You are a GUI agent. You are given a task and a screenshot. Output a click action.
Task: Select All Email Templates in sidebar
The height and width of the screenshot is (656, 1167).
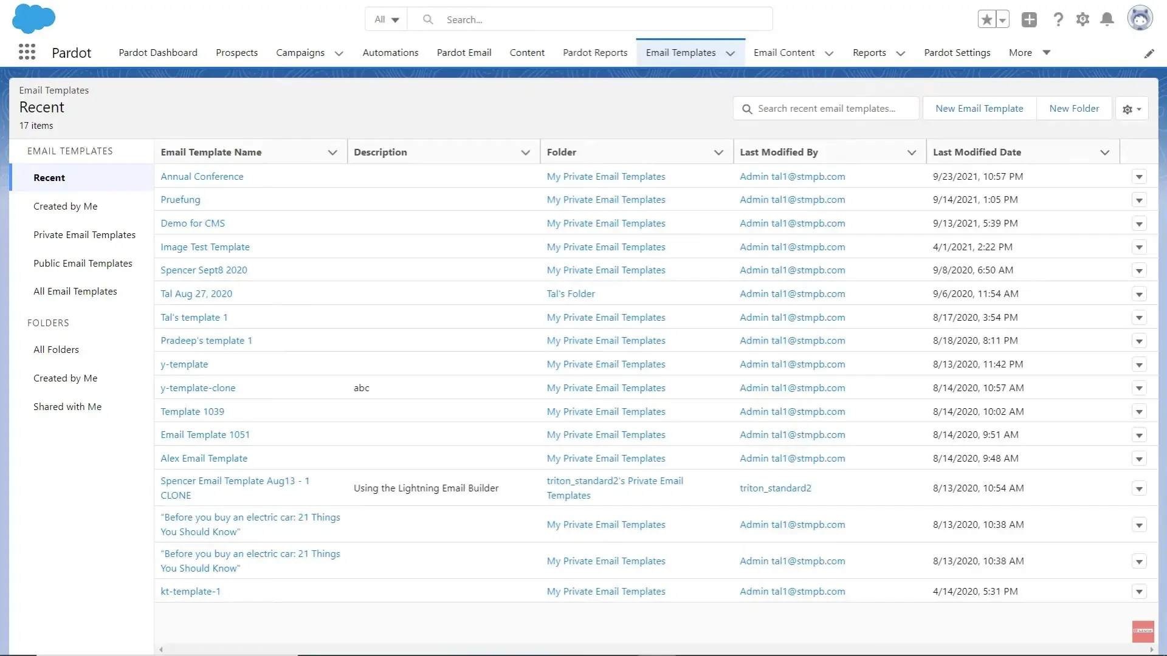(x=75, y=292)
